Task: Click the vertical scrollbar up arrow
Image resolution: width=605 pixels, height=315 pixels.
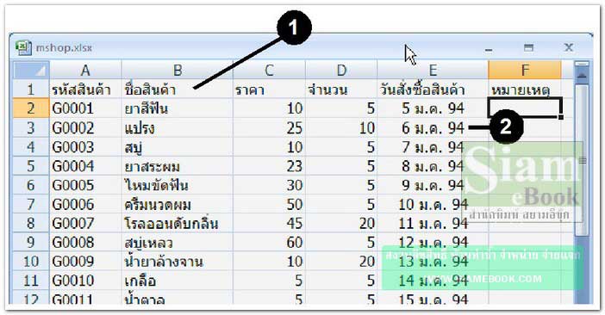Action: coord(582,77)
